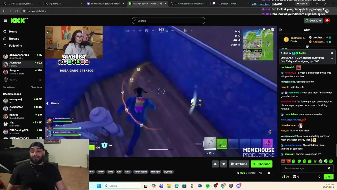Click in the Kick search bar
Screen dimensions: 337x190
click(x=168, y=21)
